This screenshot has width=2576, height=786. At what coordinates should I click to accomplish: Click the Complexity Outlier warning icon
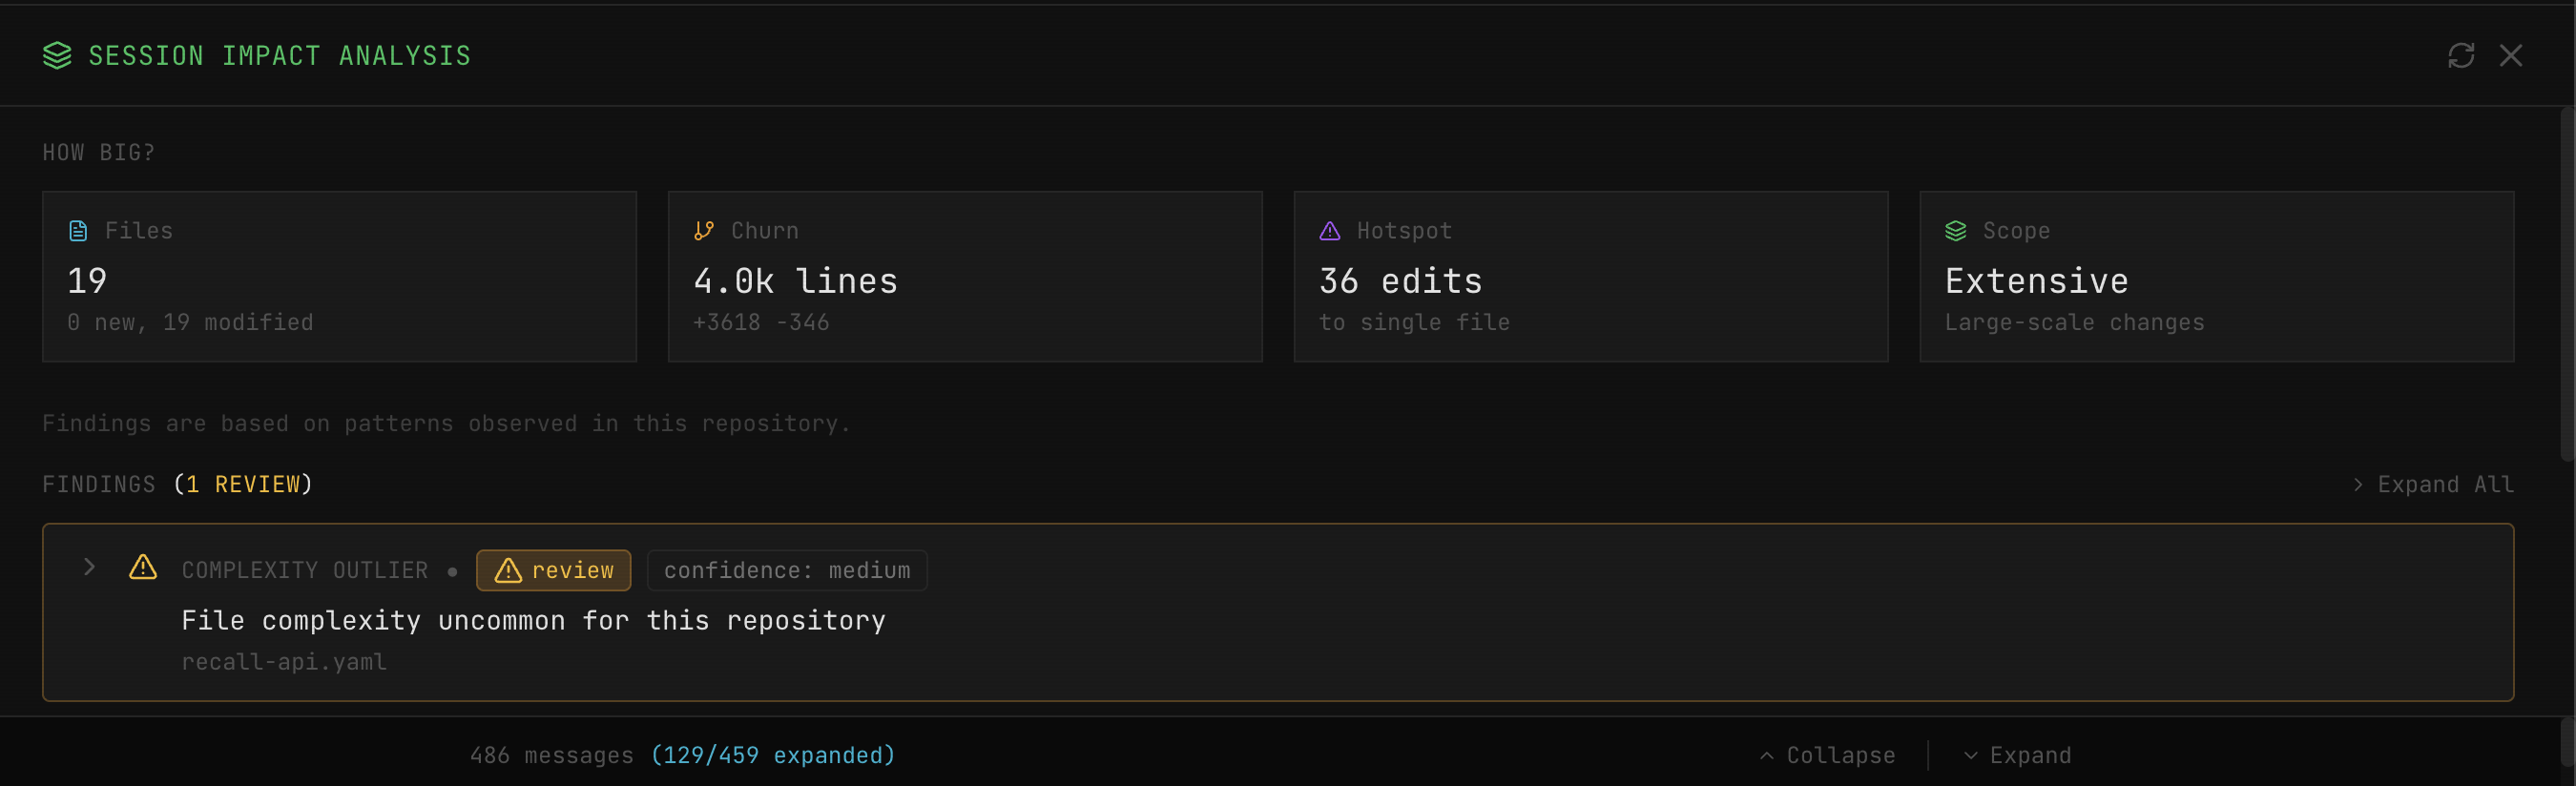(143, 568)
